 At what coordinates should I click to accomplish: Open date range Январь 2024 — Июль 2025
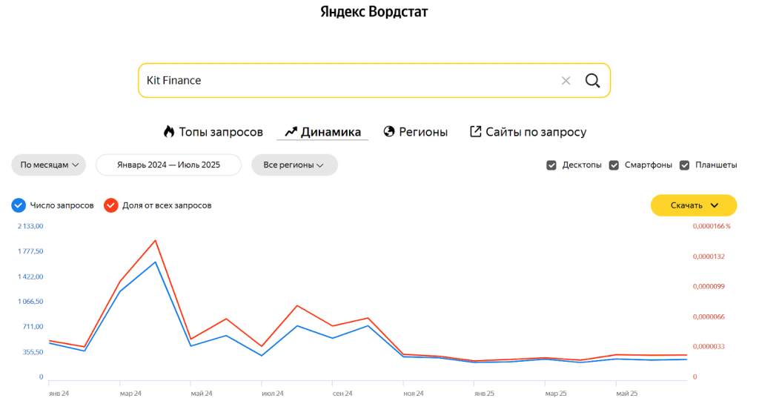click(x=168, y=165)
